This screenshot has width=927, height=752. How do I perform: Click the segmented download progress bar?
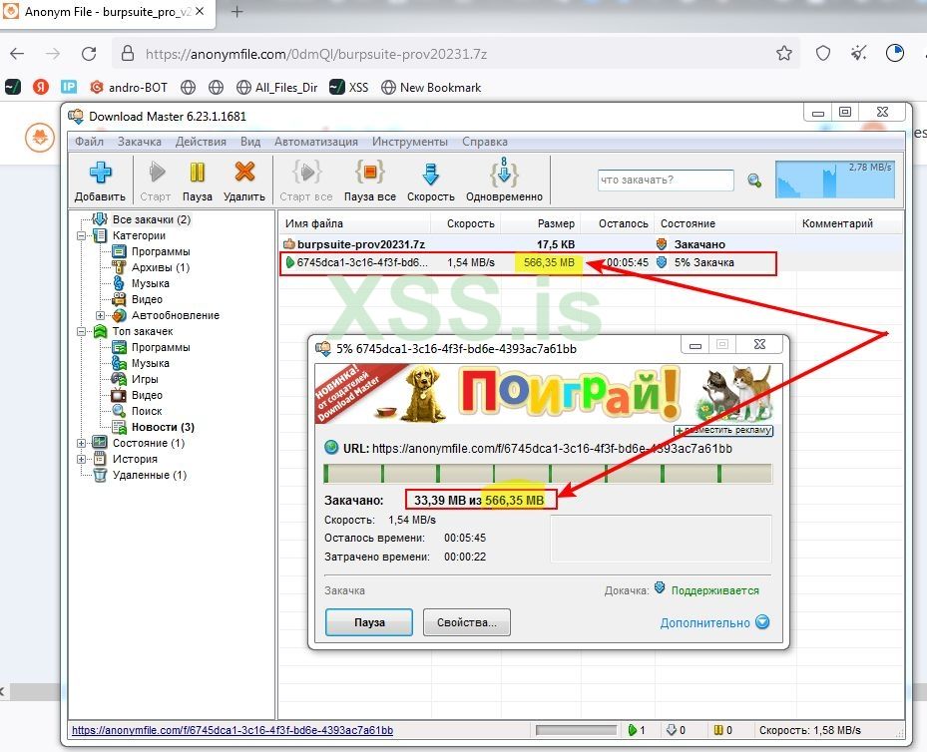[x=548, y=474]
